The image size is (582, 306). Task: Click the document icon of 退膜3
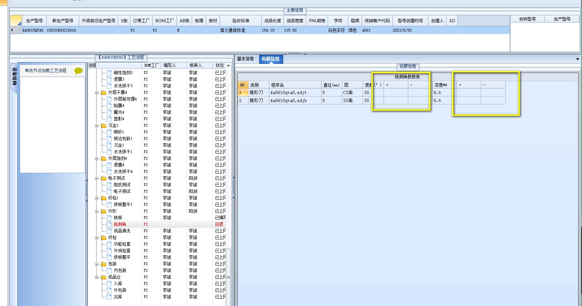click(109, 79)
